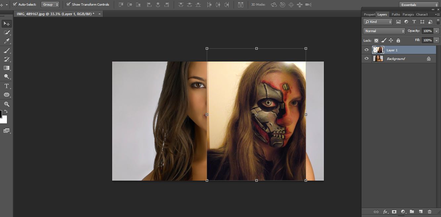
Task: Create a new layer with the page icon
Action: pos(420,212)
